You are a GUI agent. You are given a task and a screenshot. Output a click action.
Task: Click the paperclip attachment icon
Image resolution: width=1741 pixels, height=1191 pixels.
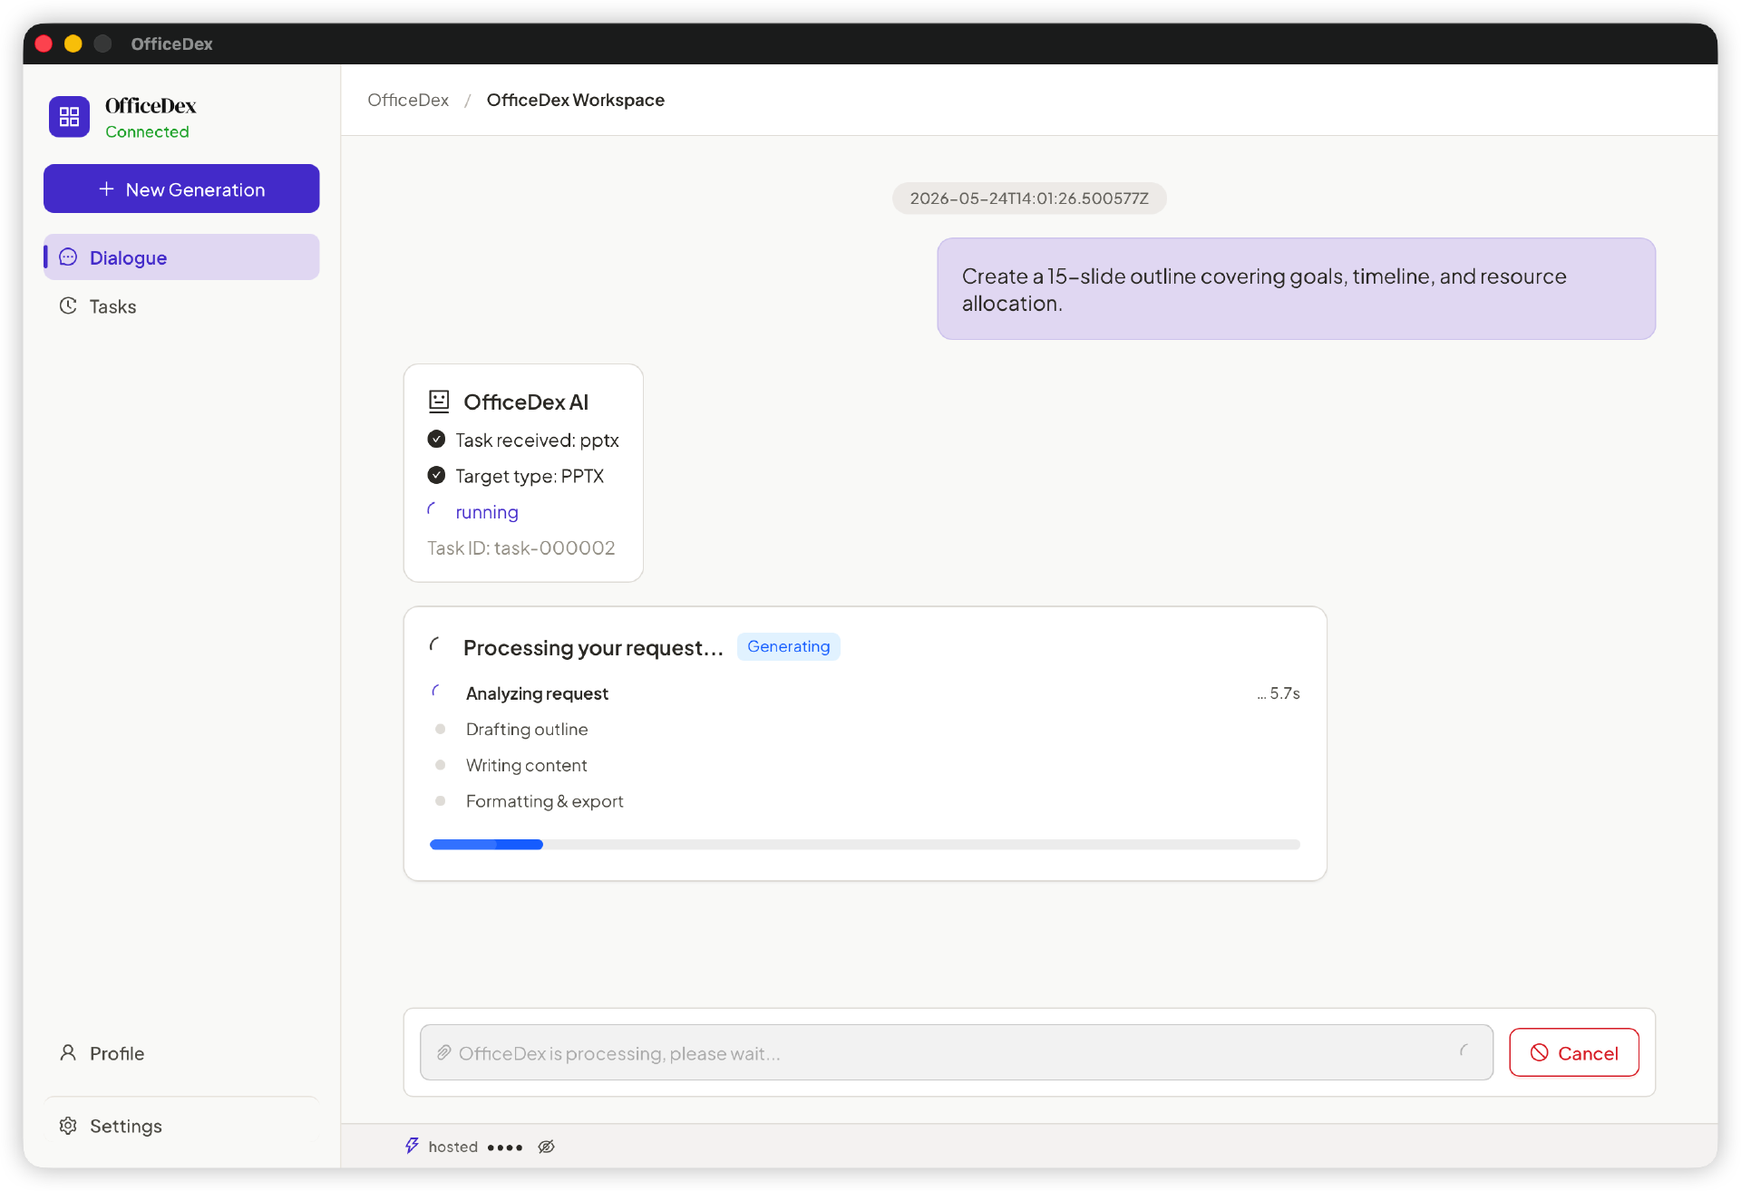[x=443, y=1052]
